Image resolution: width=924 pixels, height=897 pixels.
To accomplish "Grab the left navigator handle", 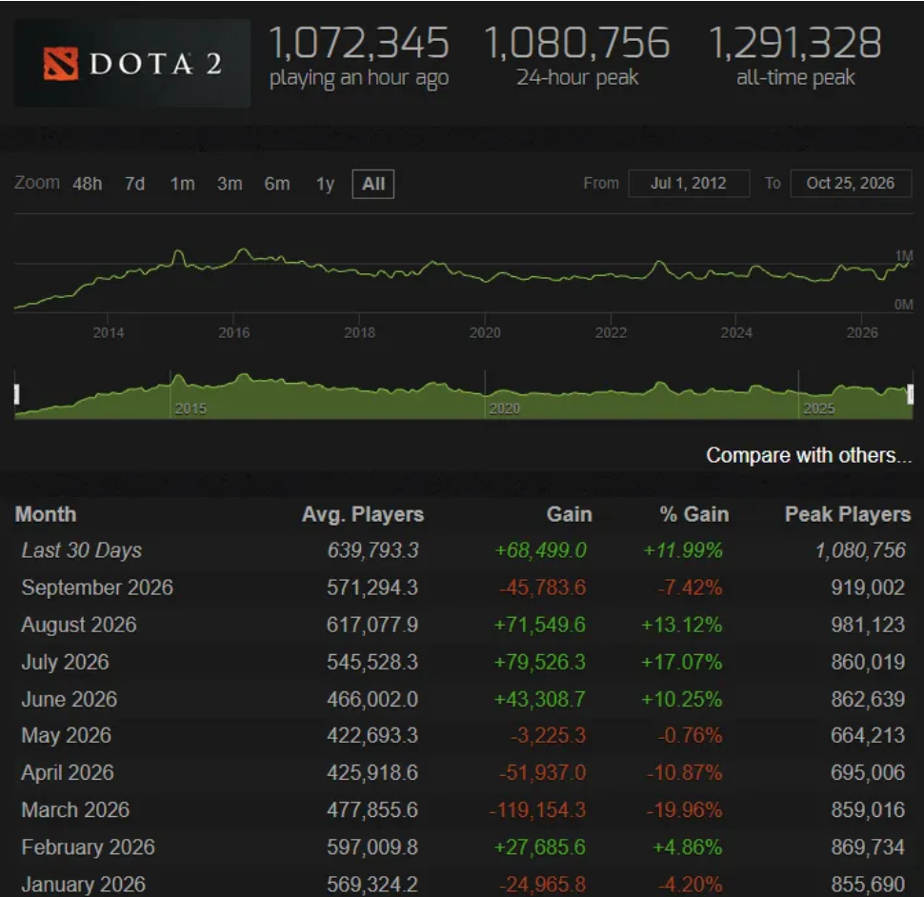I will (17, 394).
